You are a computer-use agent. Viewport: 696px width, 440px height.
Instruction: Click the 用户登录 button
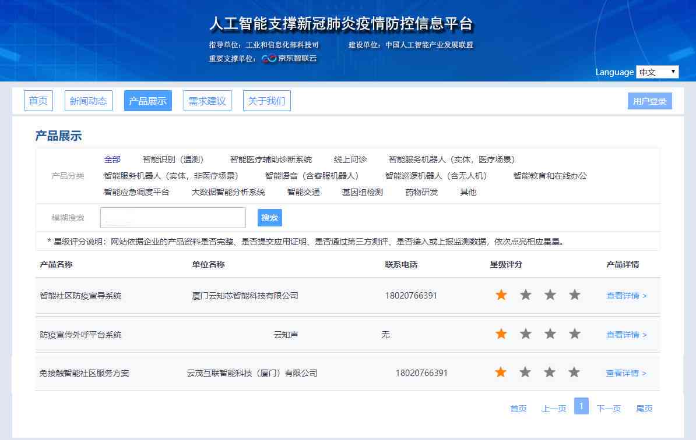click(x=650, y=101)
